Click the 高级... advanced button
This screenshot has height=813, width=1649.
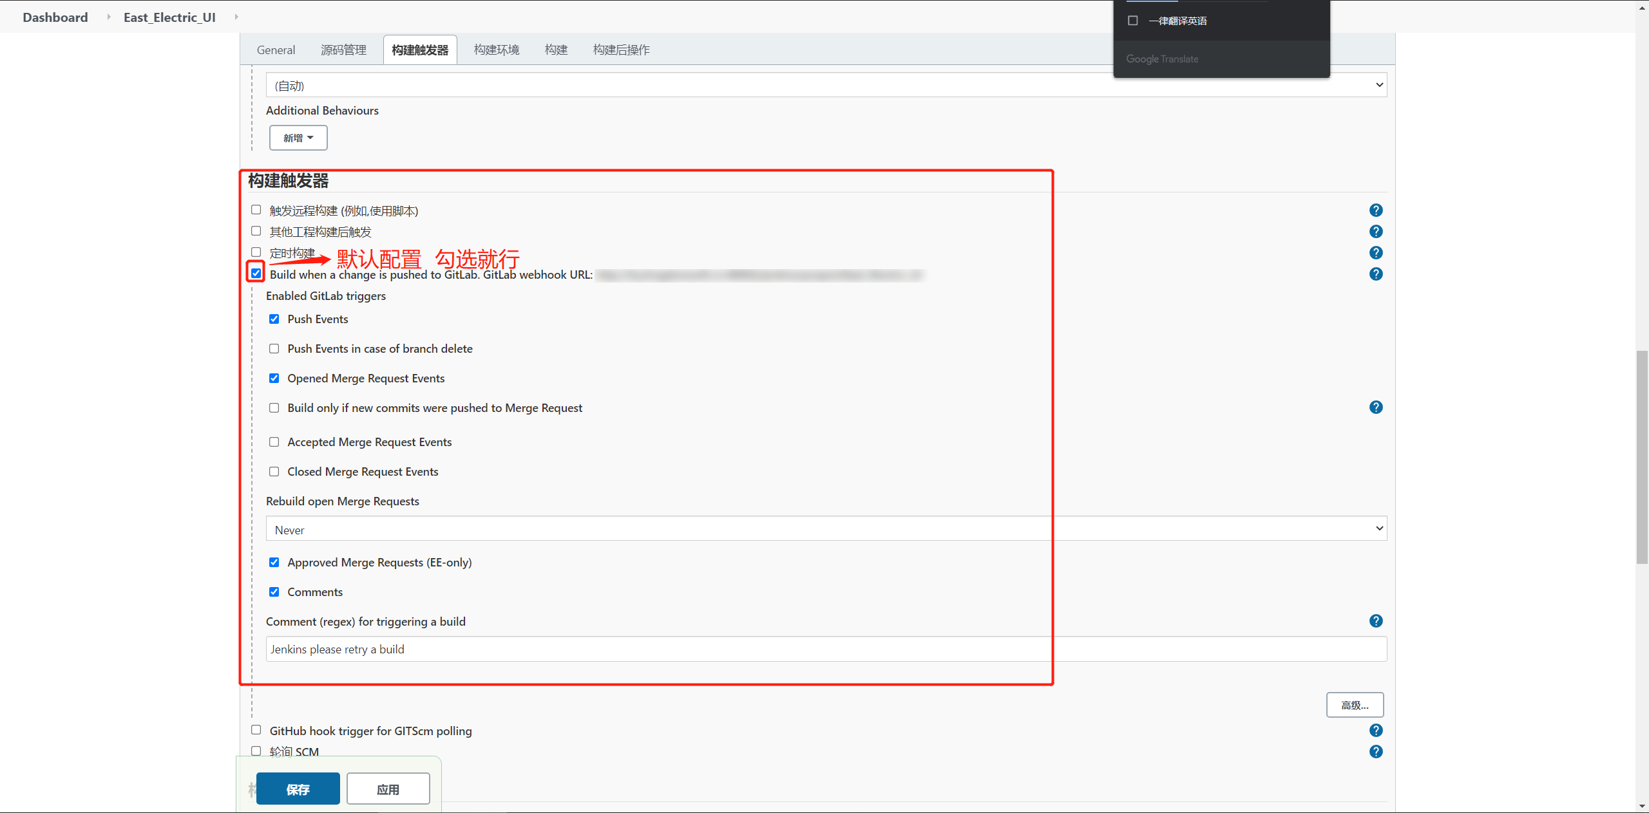coord(1354,706)
